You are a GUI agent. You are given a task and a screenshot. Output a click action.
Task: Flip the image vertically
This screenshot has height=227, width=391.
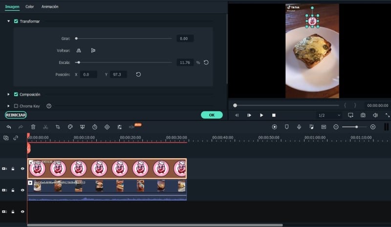pos(93,51)
